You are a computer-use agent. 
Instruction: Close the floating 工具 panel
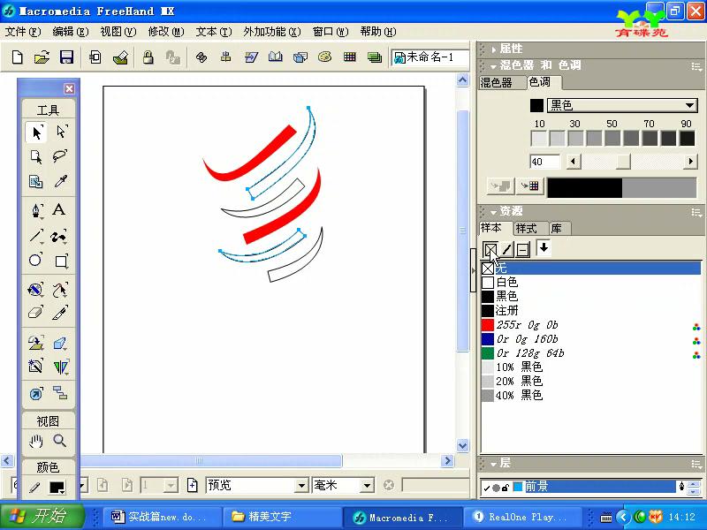69,89
